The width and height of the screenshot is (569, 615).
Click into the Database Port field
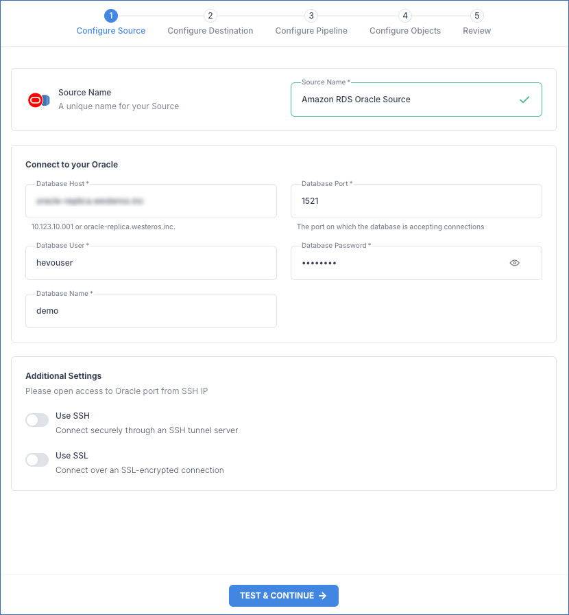416,201
